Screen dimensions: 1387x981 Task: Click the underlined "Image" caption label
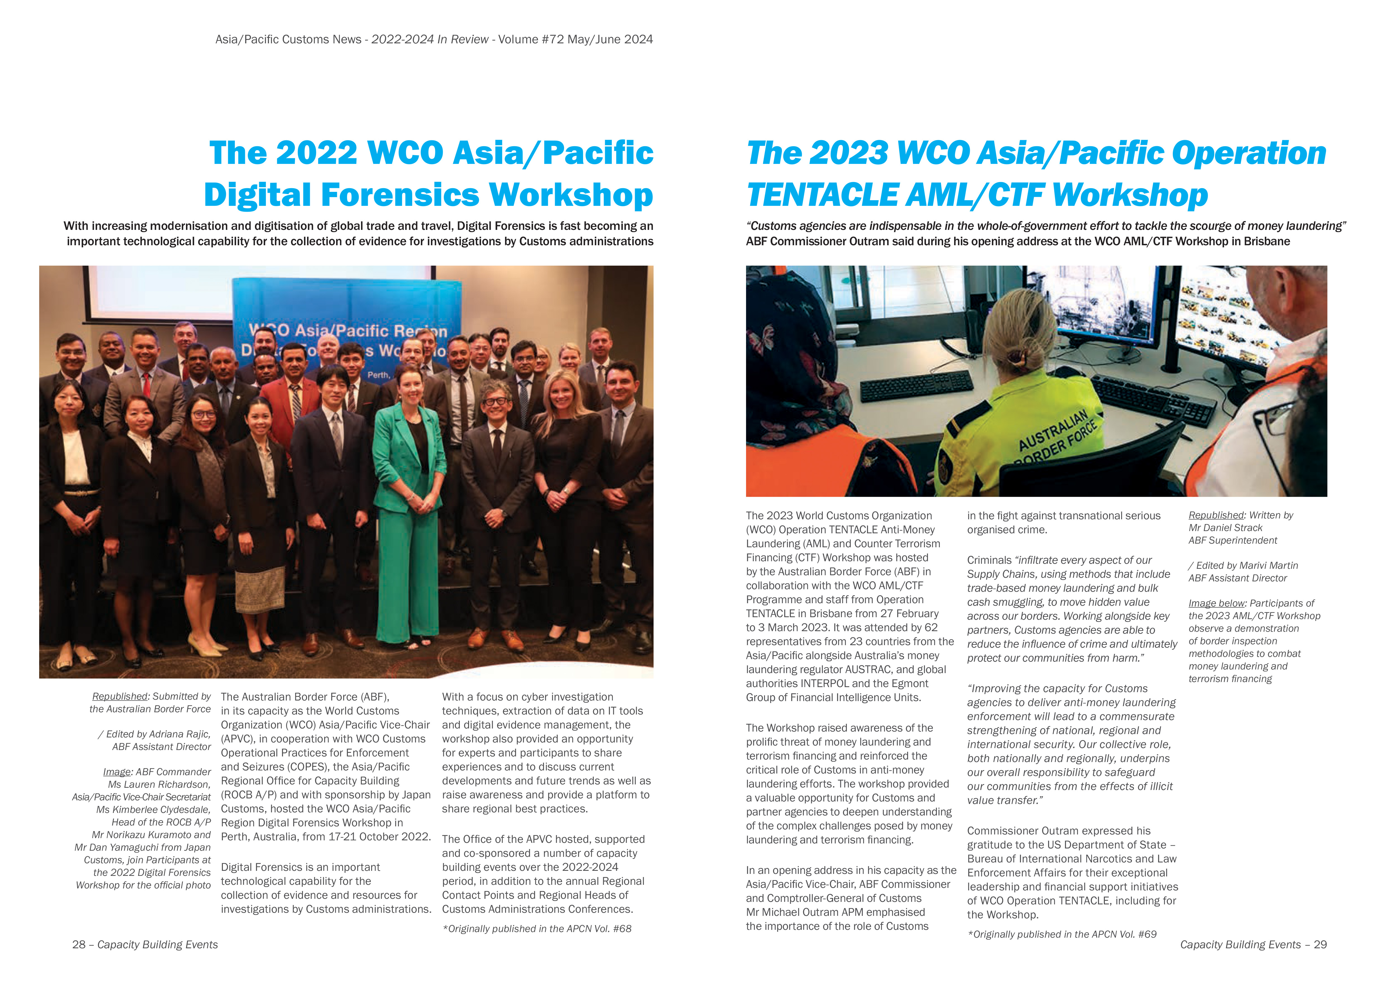117,772
